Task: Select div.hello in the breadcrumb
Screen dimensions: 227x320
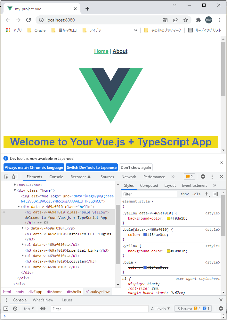Action: (x=74, y=292)
